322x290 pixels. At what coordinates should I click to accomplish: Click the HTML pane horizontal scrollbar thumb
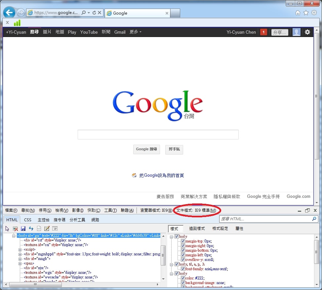[35, 284]
